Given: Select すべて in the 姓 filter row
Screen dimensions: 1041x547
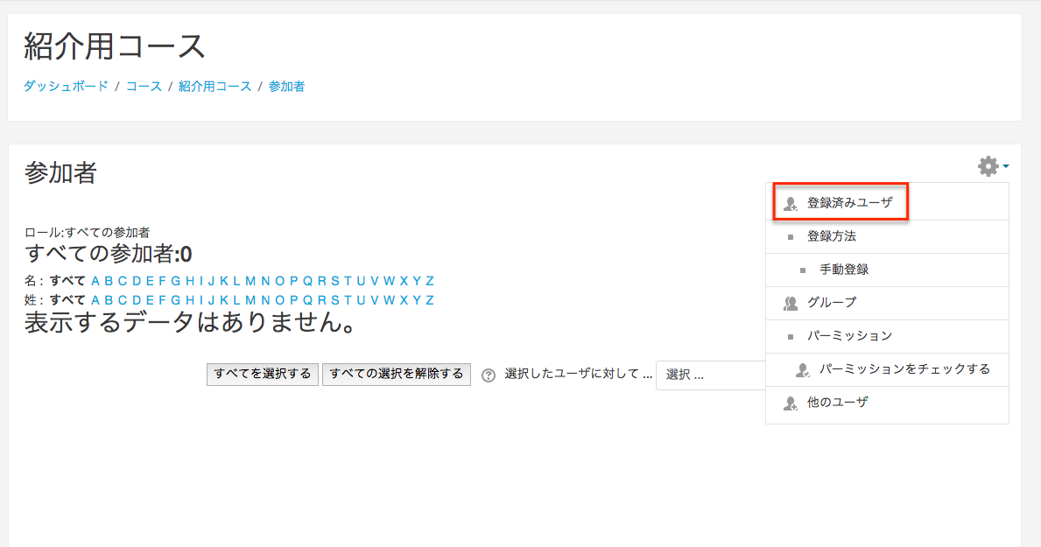Looking at the screenshot, I should (67, 300).
